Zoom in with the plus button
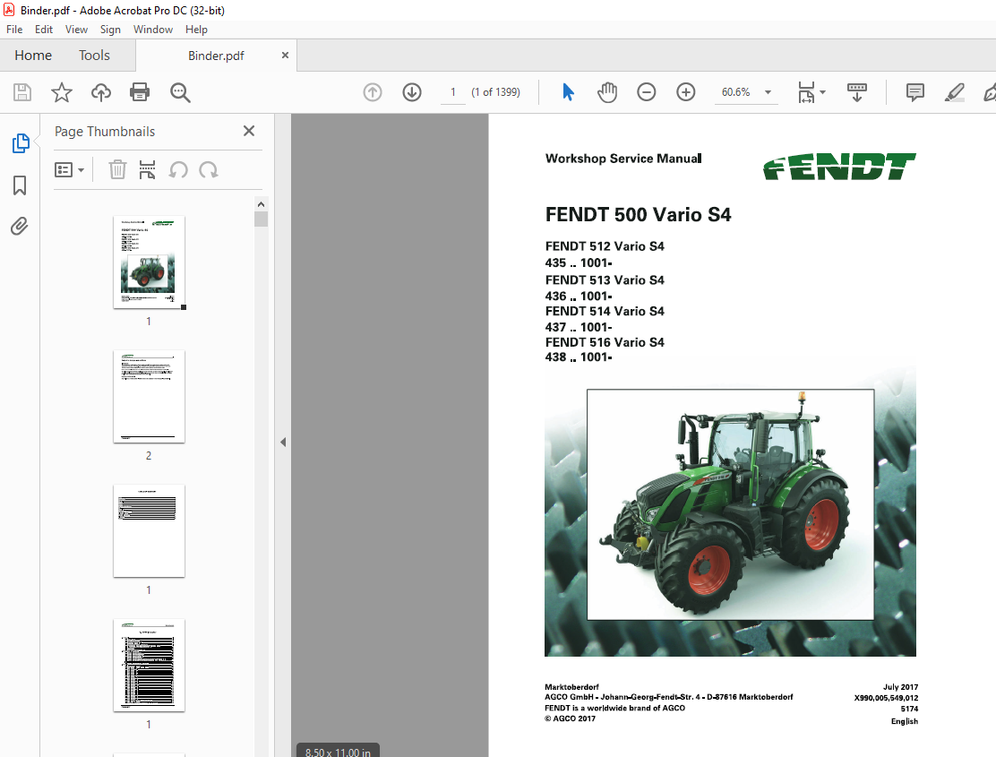The image size is (996, 757). coord(686,92)
